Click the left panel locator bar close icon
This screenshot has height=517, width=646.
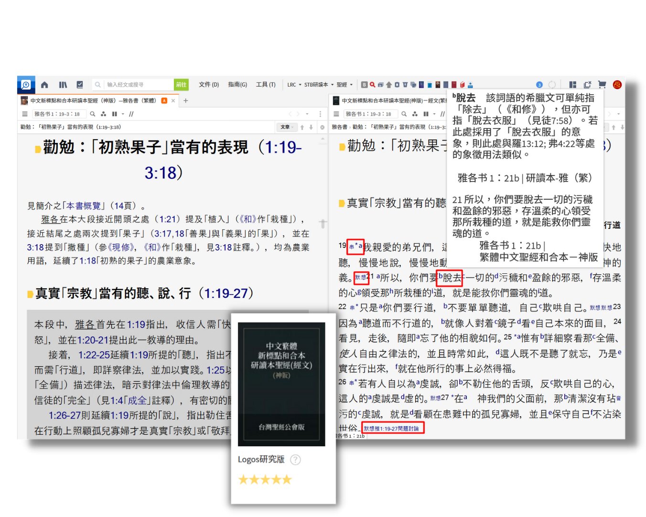pyautogui.click(x=322, y=127)
